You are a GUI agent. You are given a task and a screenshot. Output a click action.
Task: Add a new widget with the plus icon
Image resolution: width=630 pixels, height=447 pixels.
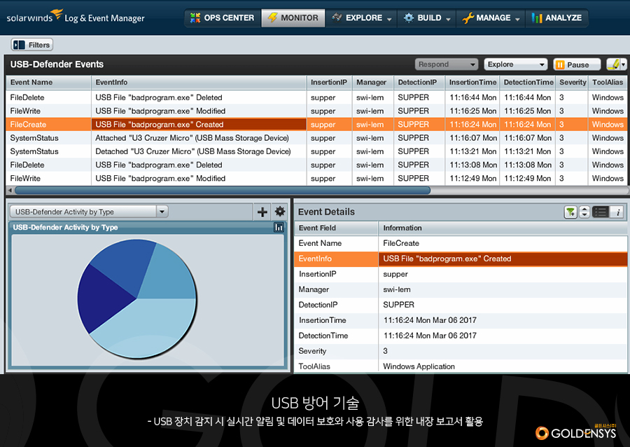coord(262,212)
